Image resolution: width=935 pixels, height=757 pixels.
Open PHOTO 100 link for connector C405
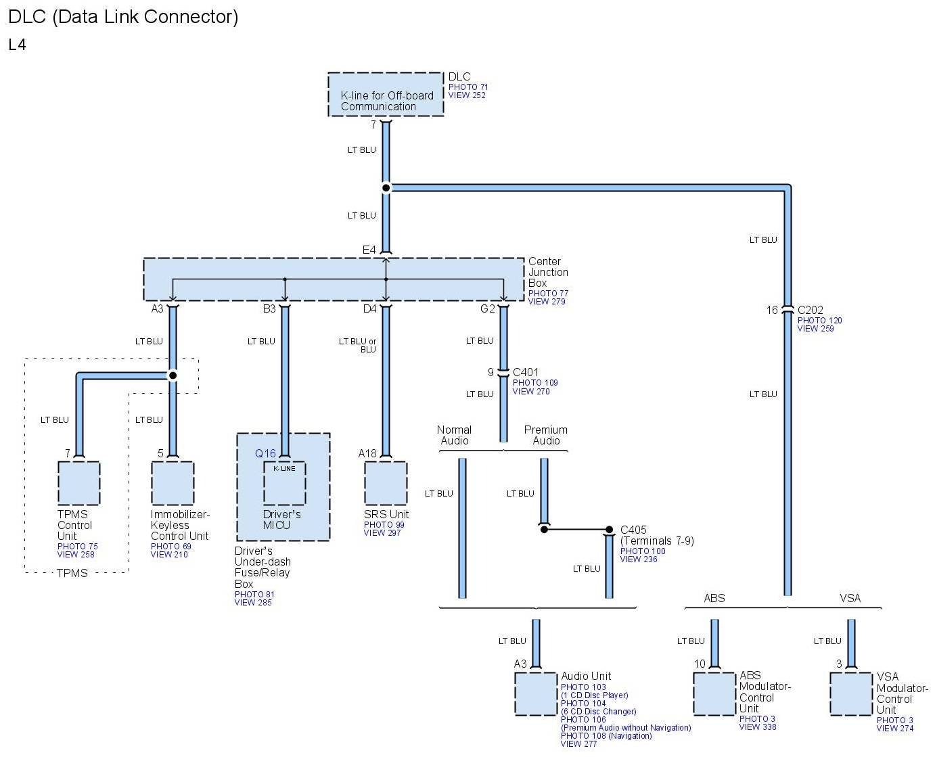click(643, 551)
